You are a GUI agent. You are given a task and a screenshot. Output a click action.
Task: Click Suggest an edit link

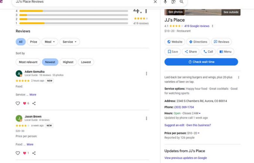click(174, 125)
